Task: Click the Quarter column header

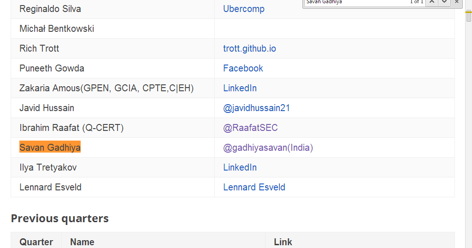Action: [36, 242]
